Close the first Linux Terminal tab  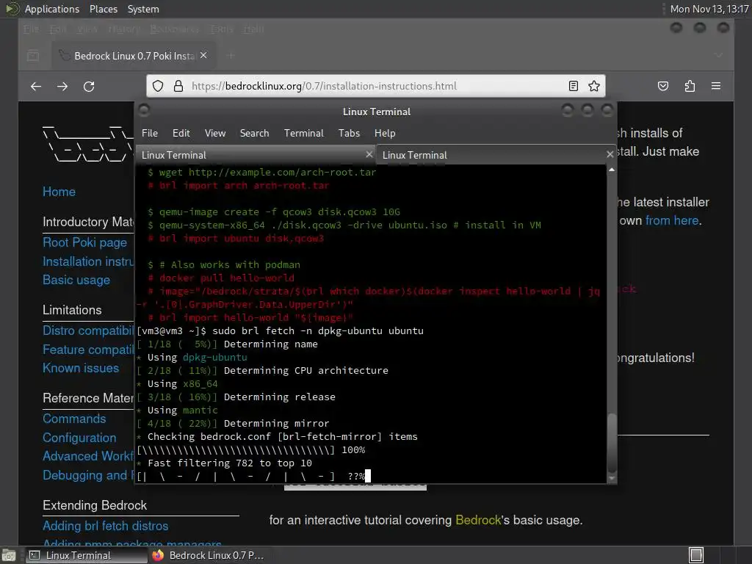369,154
